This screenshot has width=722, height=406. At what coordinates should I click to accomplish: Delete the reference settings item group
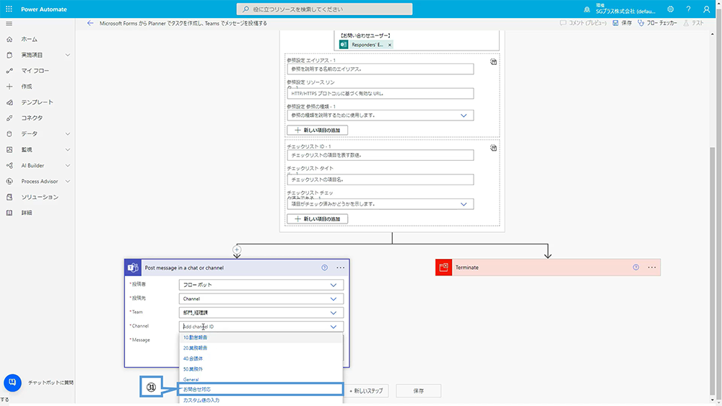493,61
